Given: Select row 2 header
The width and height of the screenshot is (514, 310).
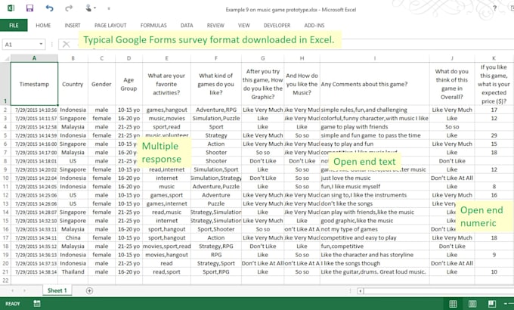Looking at the screenshot, I should [x=5, y=109].
